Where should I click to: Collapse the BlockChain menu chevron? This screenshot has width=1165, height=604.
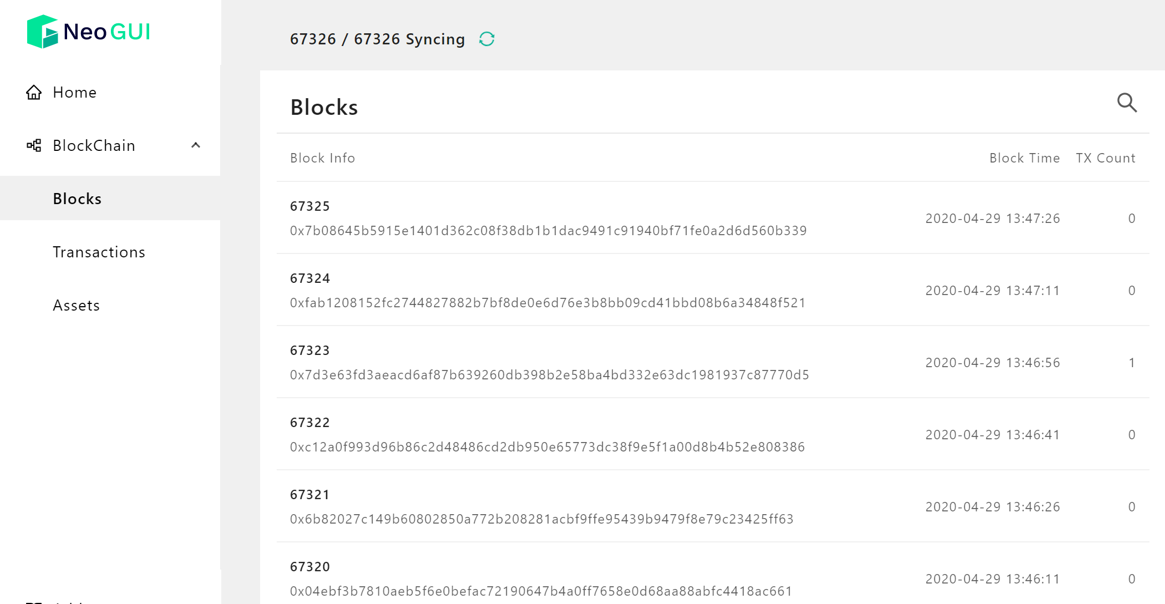196,145
